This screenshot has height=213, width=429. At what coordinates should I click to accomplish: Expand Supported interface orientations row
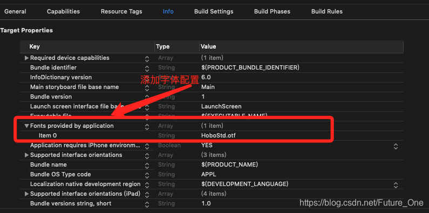(26, 155)
